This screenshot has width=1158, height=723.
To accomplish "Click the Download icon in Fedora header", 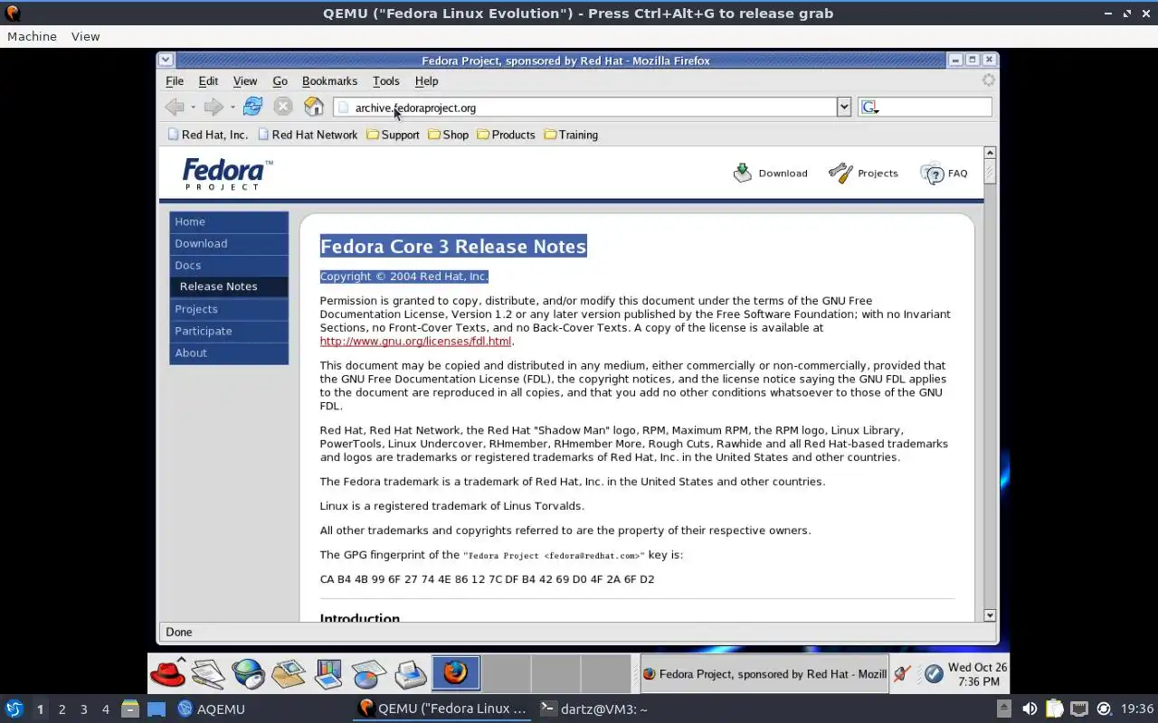I will (743, 173).
